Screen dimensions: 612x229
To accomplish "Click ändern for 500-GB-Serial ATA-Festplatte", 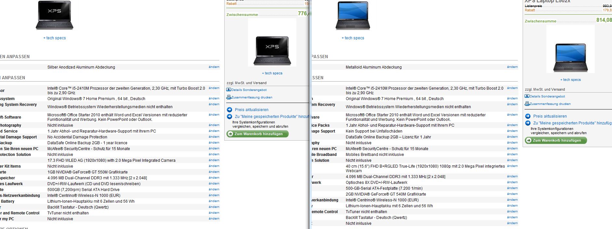I will pyautogui.click(x=512, y=188).
